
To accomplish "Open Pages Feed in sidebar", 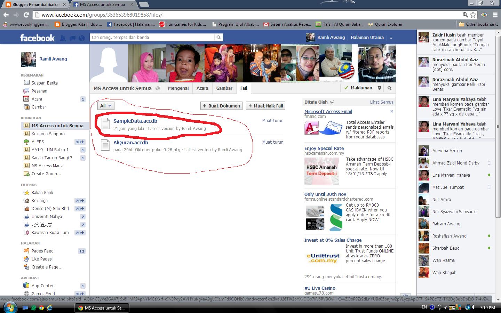I will point(42,251).
